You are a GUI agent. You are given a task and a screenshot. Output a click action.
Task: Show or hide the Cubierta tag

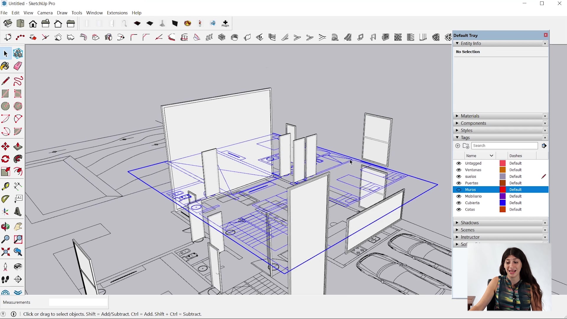click(x=459, y=203)
